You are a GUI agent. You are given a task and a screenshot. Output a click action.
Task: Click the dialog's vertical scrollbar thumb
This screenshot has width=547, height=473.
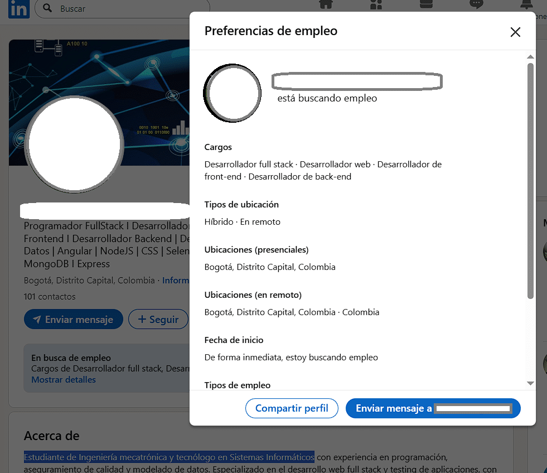(530, 178)
